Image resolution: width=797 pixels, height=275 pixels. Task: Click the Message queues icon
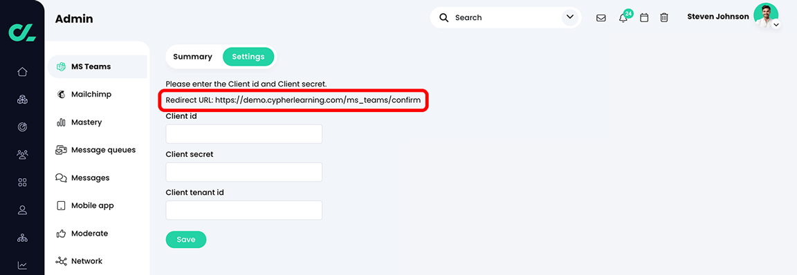point(61,150)
